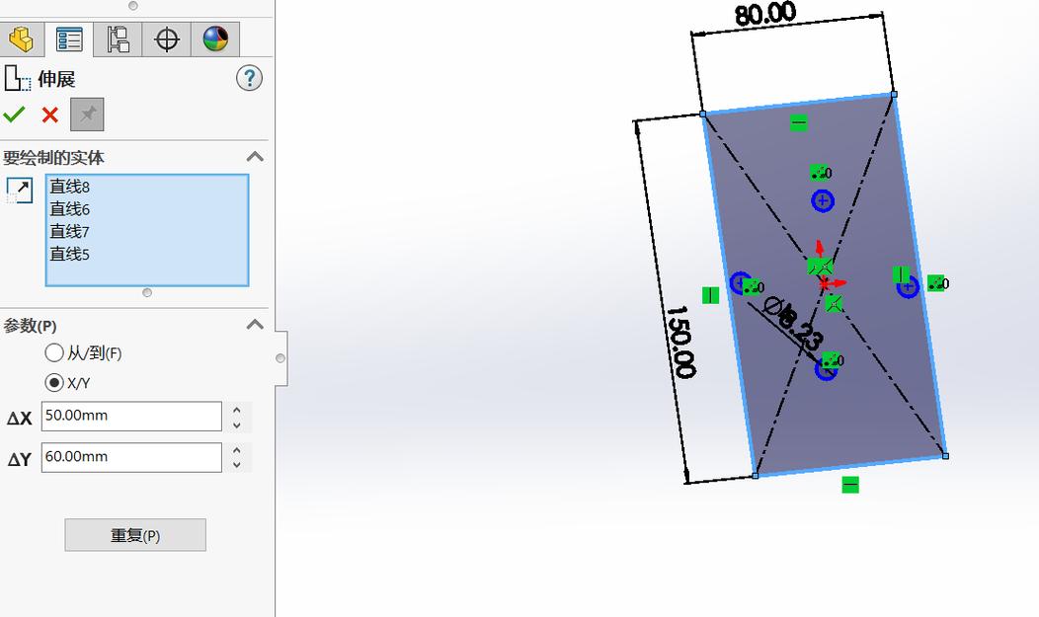Click the 伸展 stretch feature icon
Viewport: 1039px width, 617px height.
(x=18, y=78)
